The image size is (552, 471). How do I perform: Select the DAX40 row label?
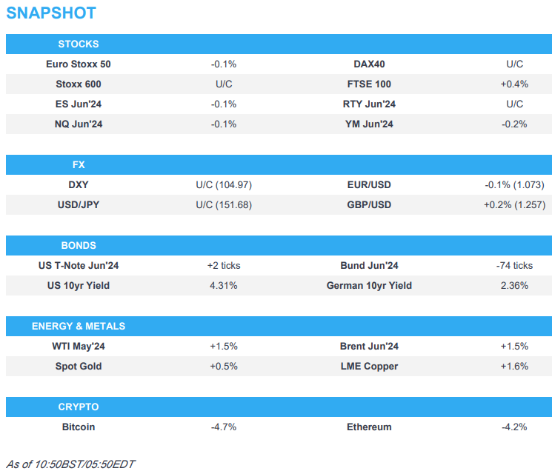[x=369, y=64]
